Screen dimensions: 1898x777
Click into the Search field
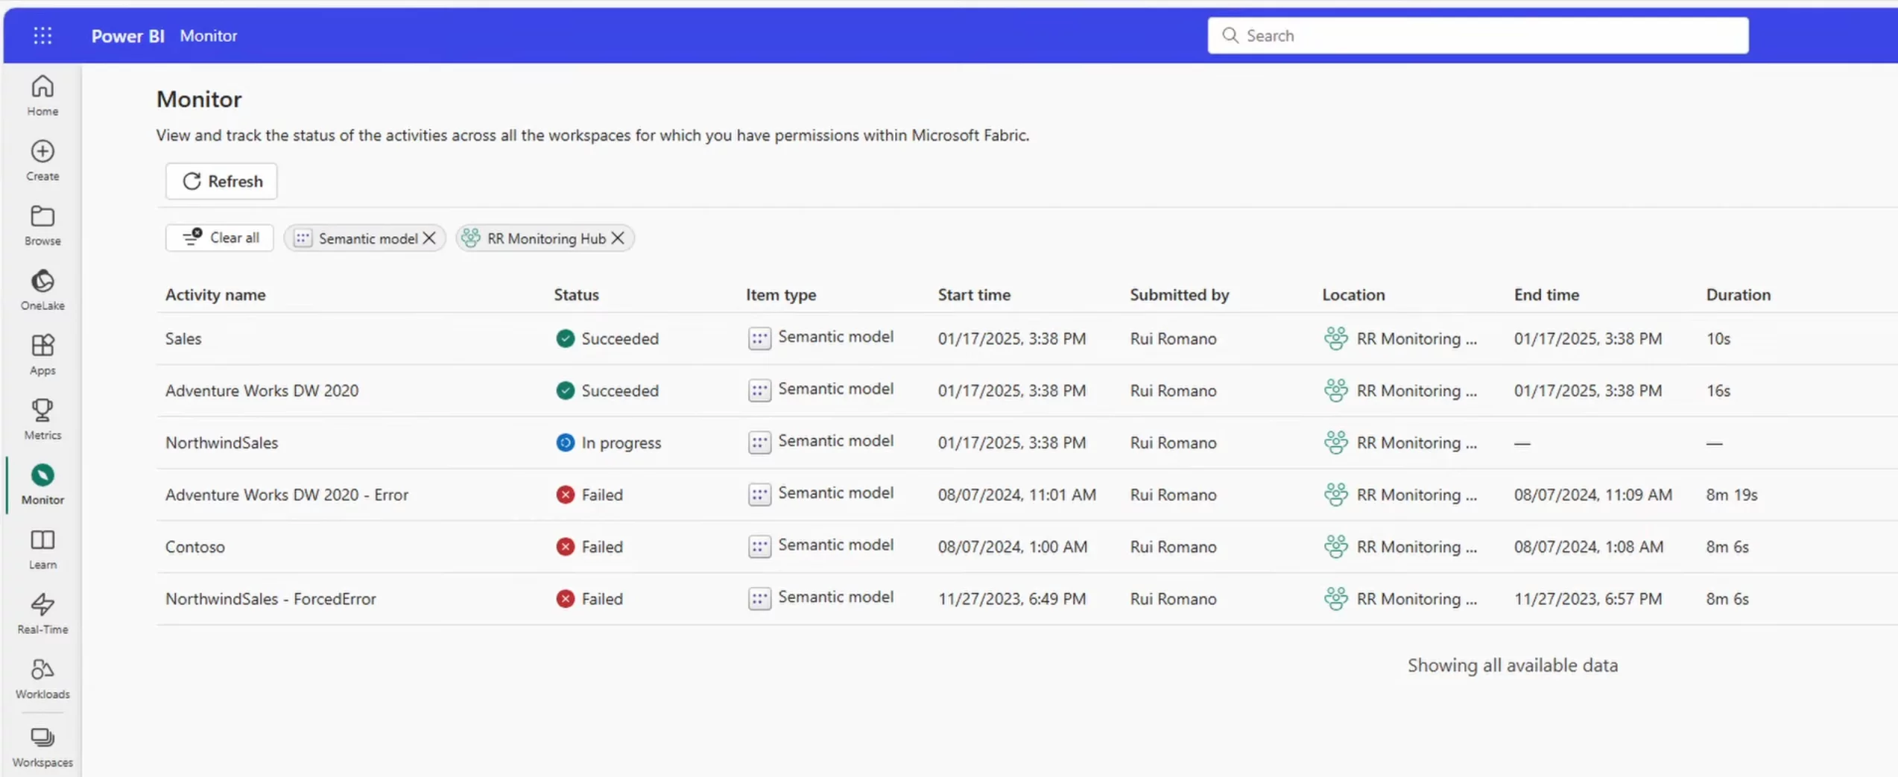pos(1477,35)
